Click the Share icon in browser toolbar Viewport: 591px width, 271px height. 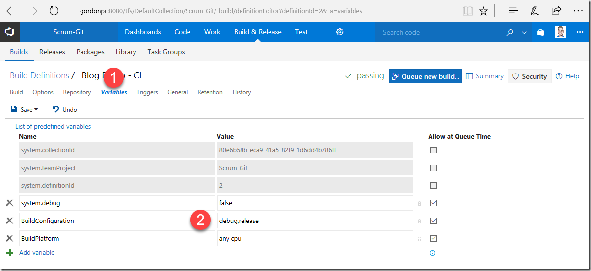point(556,11)
